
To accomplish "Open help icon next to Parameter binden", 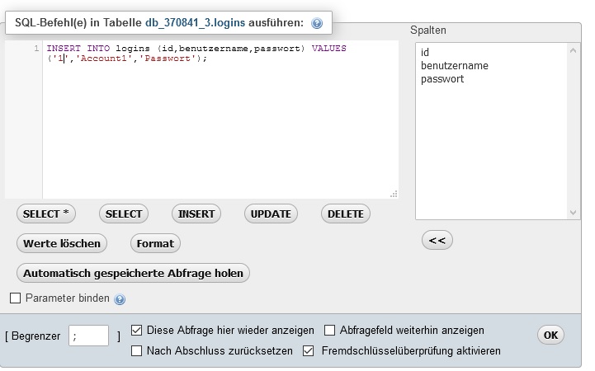I will pyautogui.click(x=120, y=299).
